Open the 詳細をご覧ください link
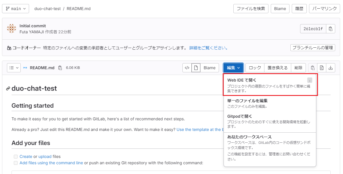The image size is (343, 174). click(x=208, y=48)
